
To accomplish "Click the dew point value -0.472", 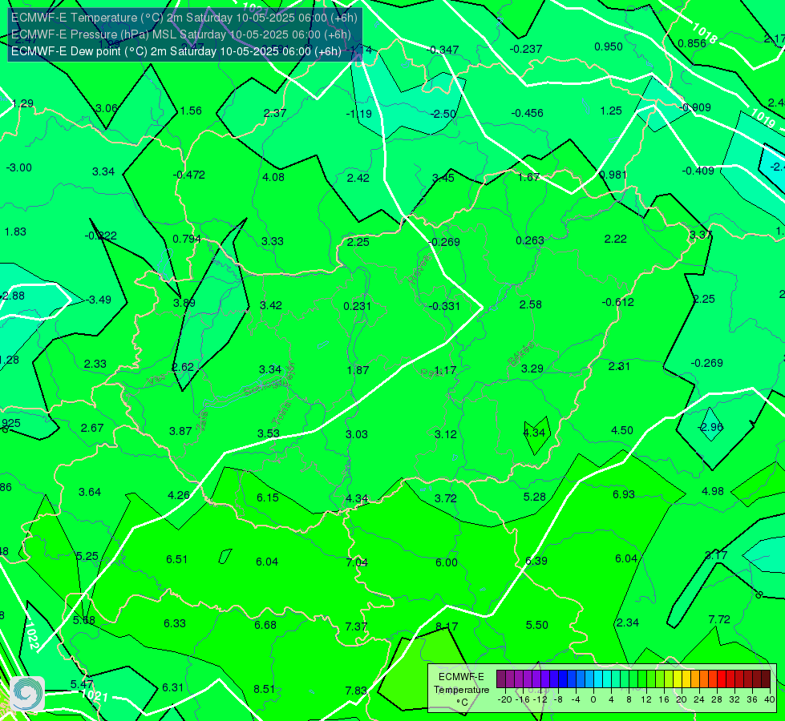I will (x=188, y=175).
